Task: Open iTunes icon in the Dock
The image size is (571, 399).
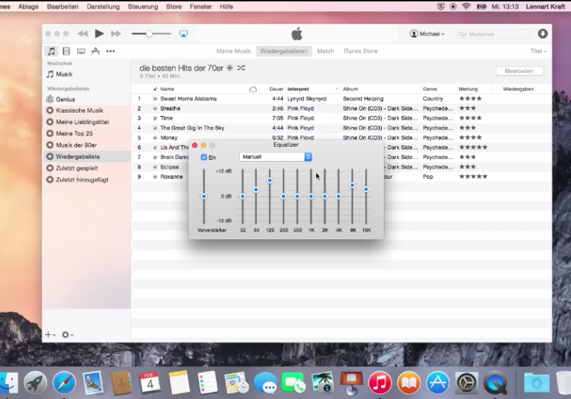Action: click(x=380, y=383)
